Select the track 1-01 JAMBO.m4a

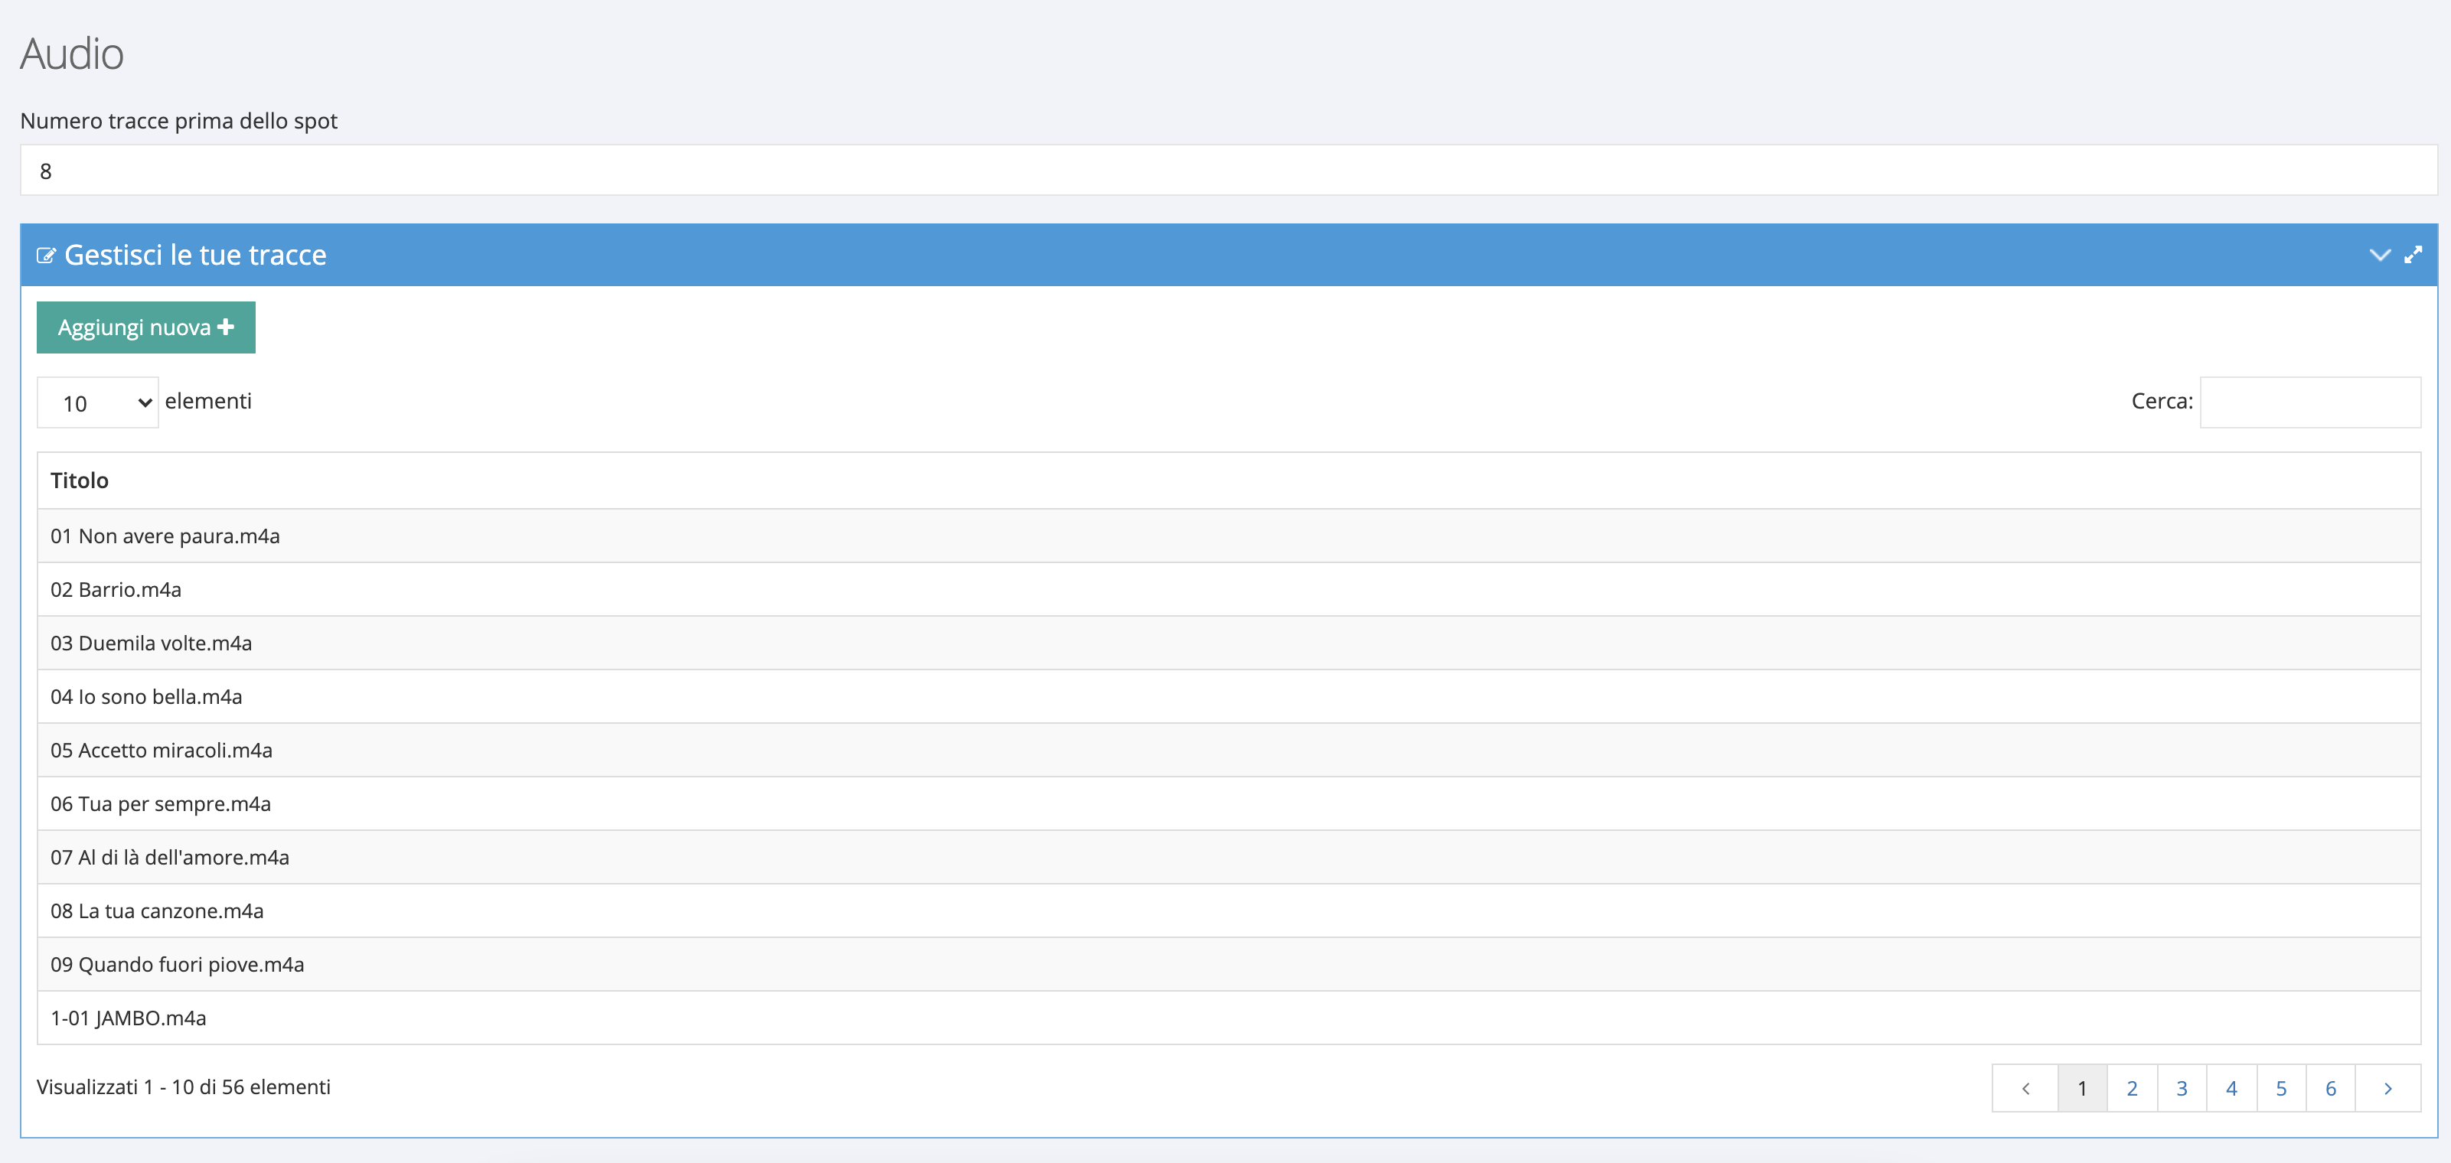(129, 1018)
